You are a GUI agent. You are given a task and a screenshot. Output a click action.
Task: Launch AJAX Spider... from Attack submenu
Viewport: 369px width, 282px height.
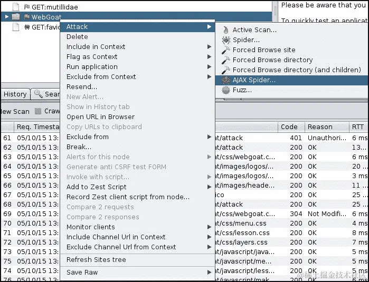coord(292,80)
